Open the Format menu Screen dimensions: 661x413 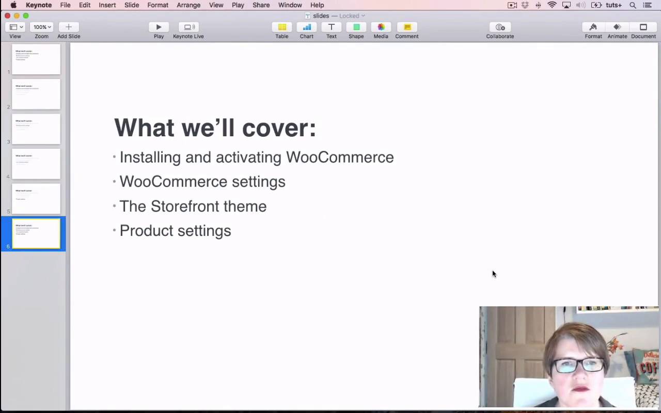pos(158,5)
